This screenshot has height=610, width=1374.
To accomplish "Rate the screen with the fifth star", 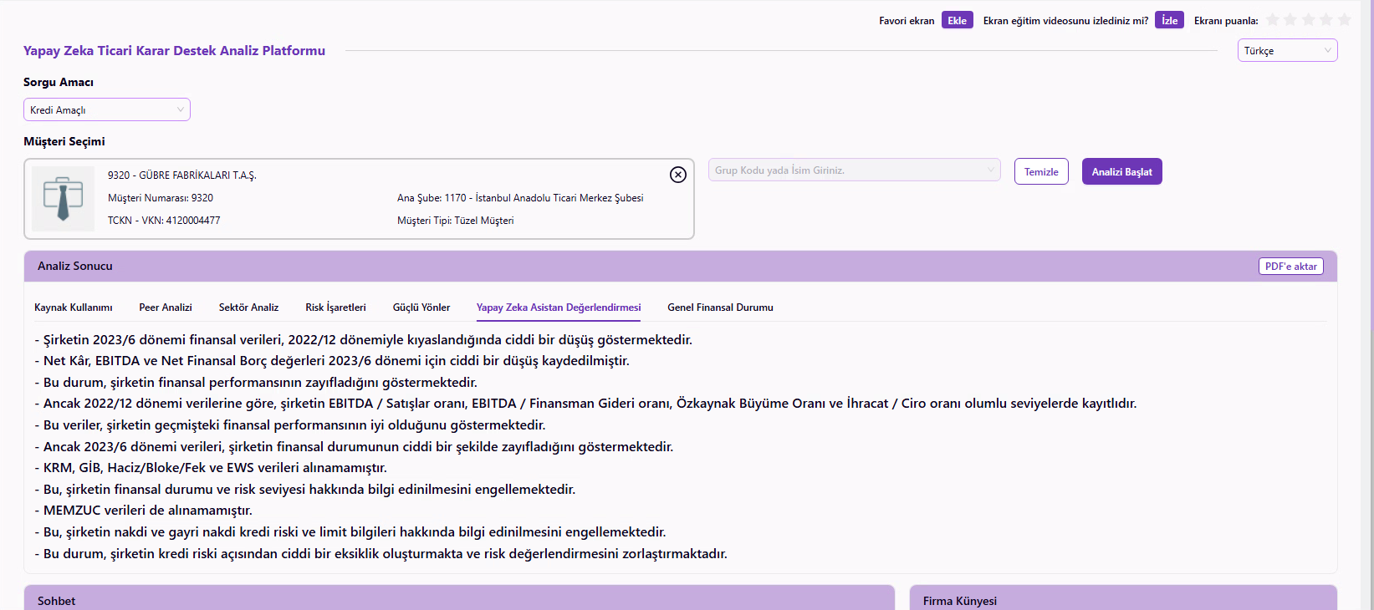I will click(x=1344, y=20).
